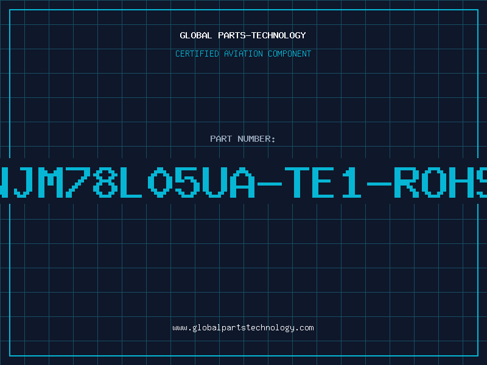Click the word NUMBER: in the label
The height and width of the screenshot is (365, 487).
tap(256, 139)
